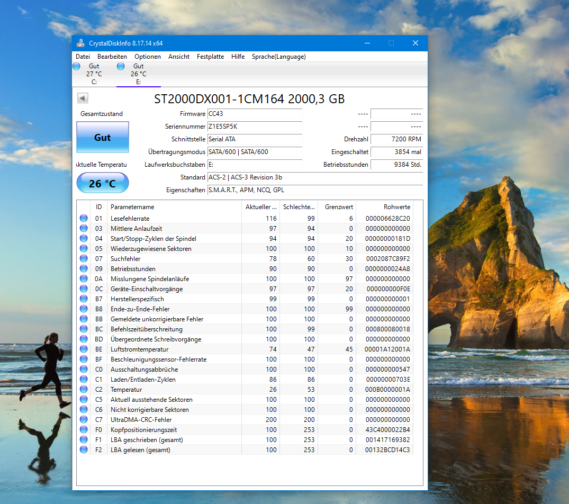Switch to the C: drive tab
Screen dimensions: 569x504
click(94, 74)
